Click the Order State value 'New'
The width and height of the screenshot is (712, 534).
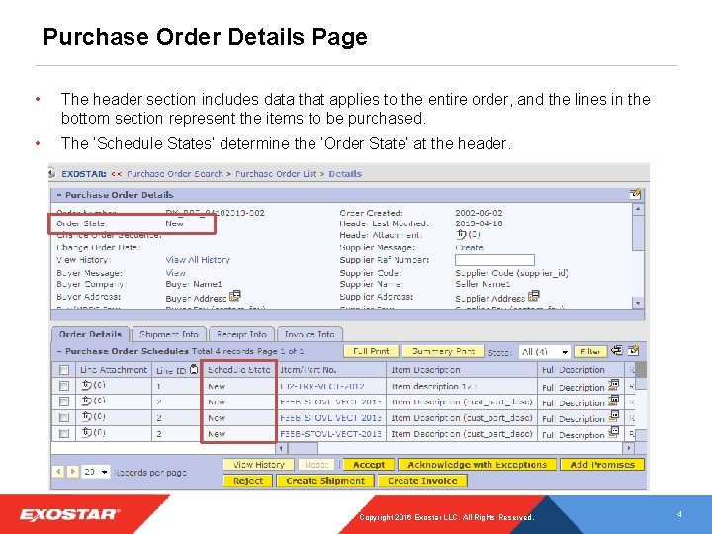pyautogui.click(x=174, y=223)
